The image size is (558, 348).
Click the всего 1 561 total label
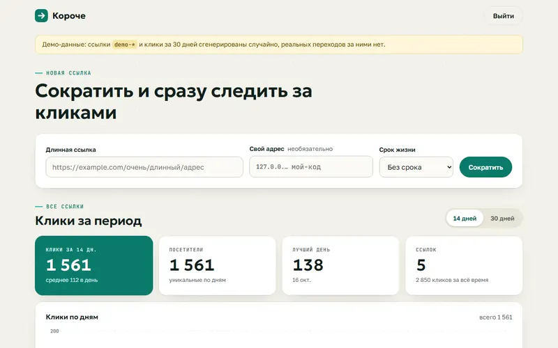496,317
